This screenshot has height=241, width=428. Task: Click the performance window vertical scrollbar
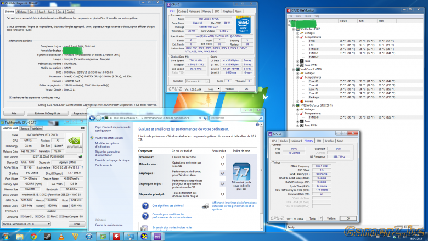(261, 177)
